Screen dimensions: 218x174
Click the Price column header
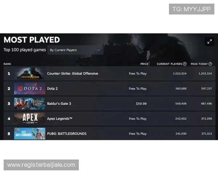coord(144,64)
